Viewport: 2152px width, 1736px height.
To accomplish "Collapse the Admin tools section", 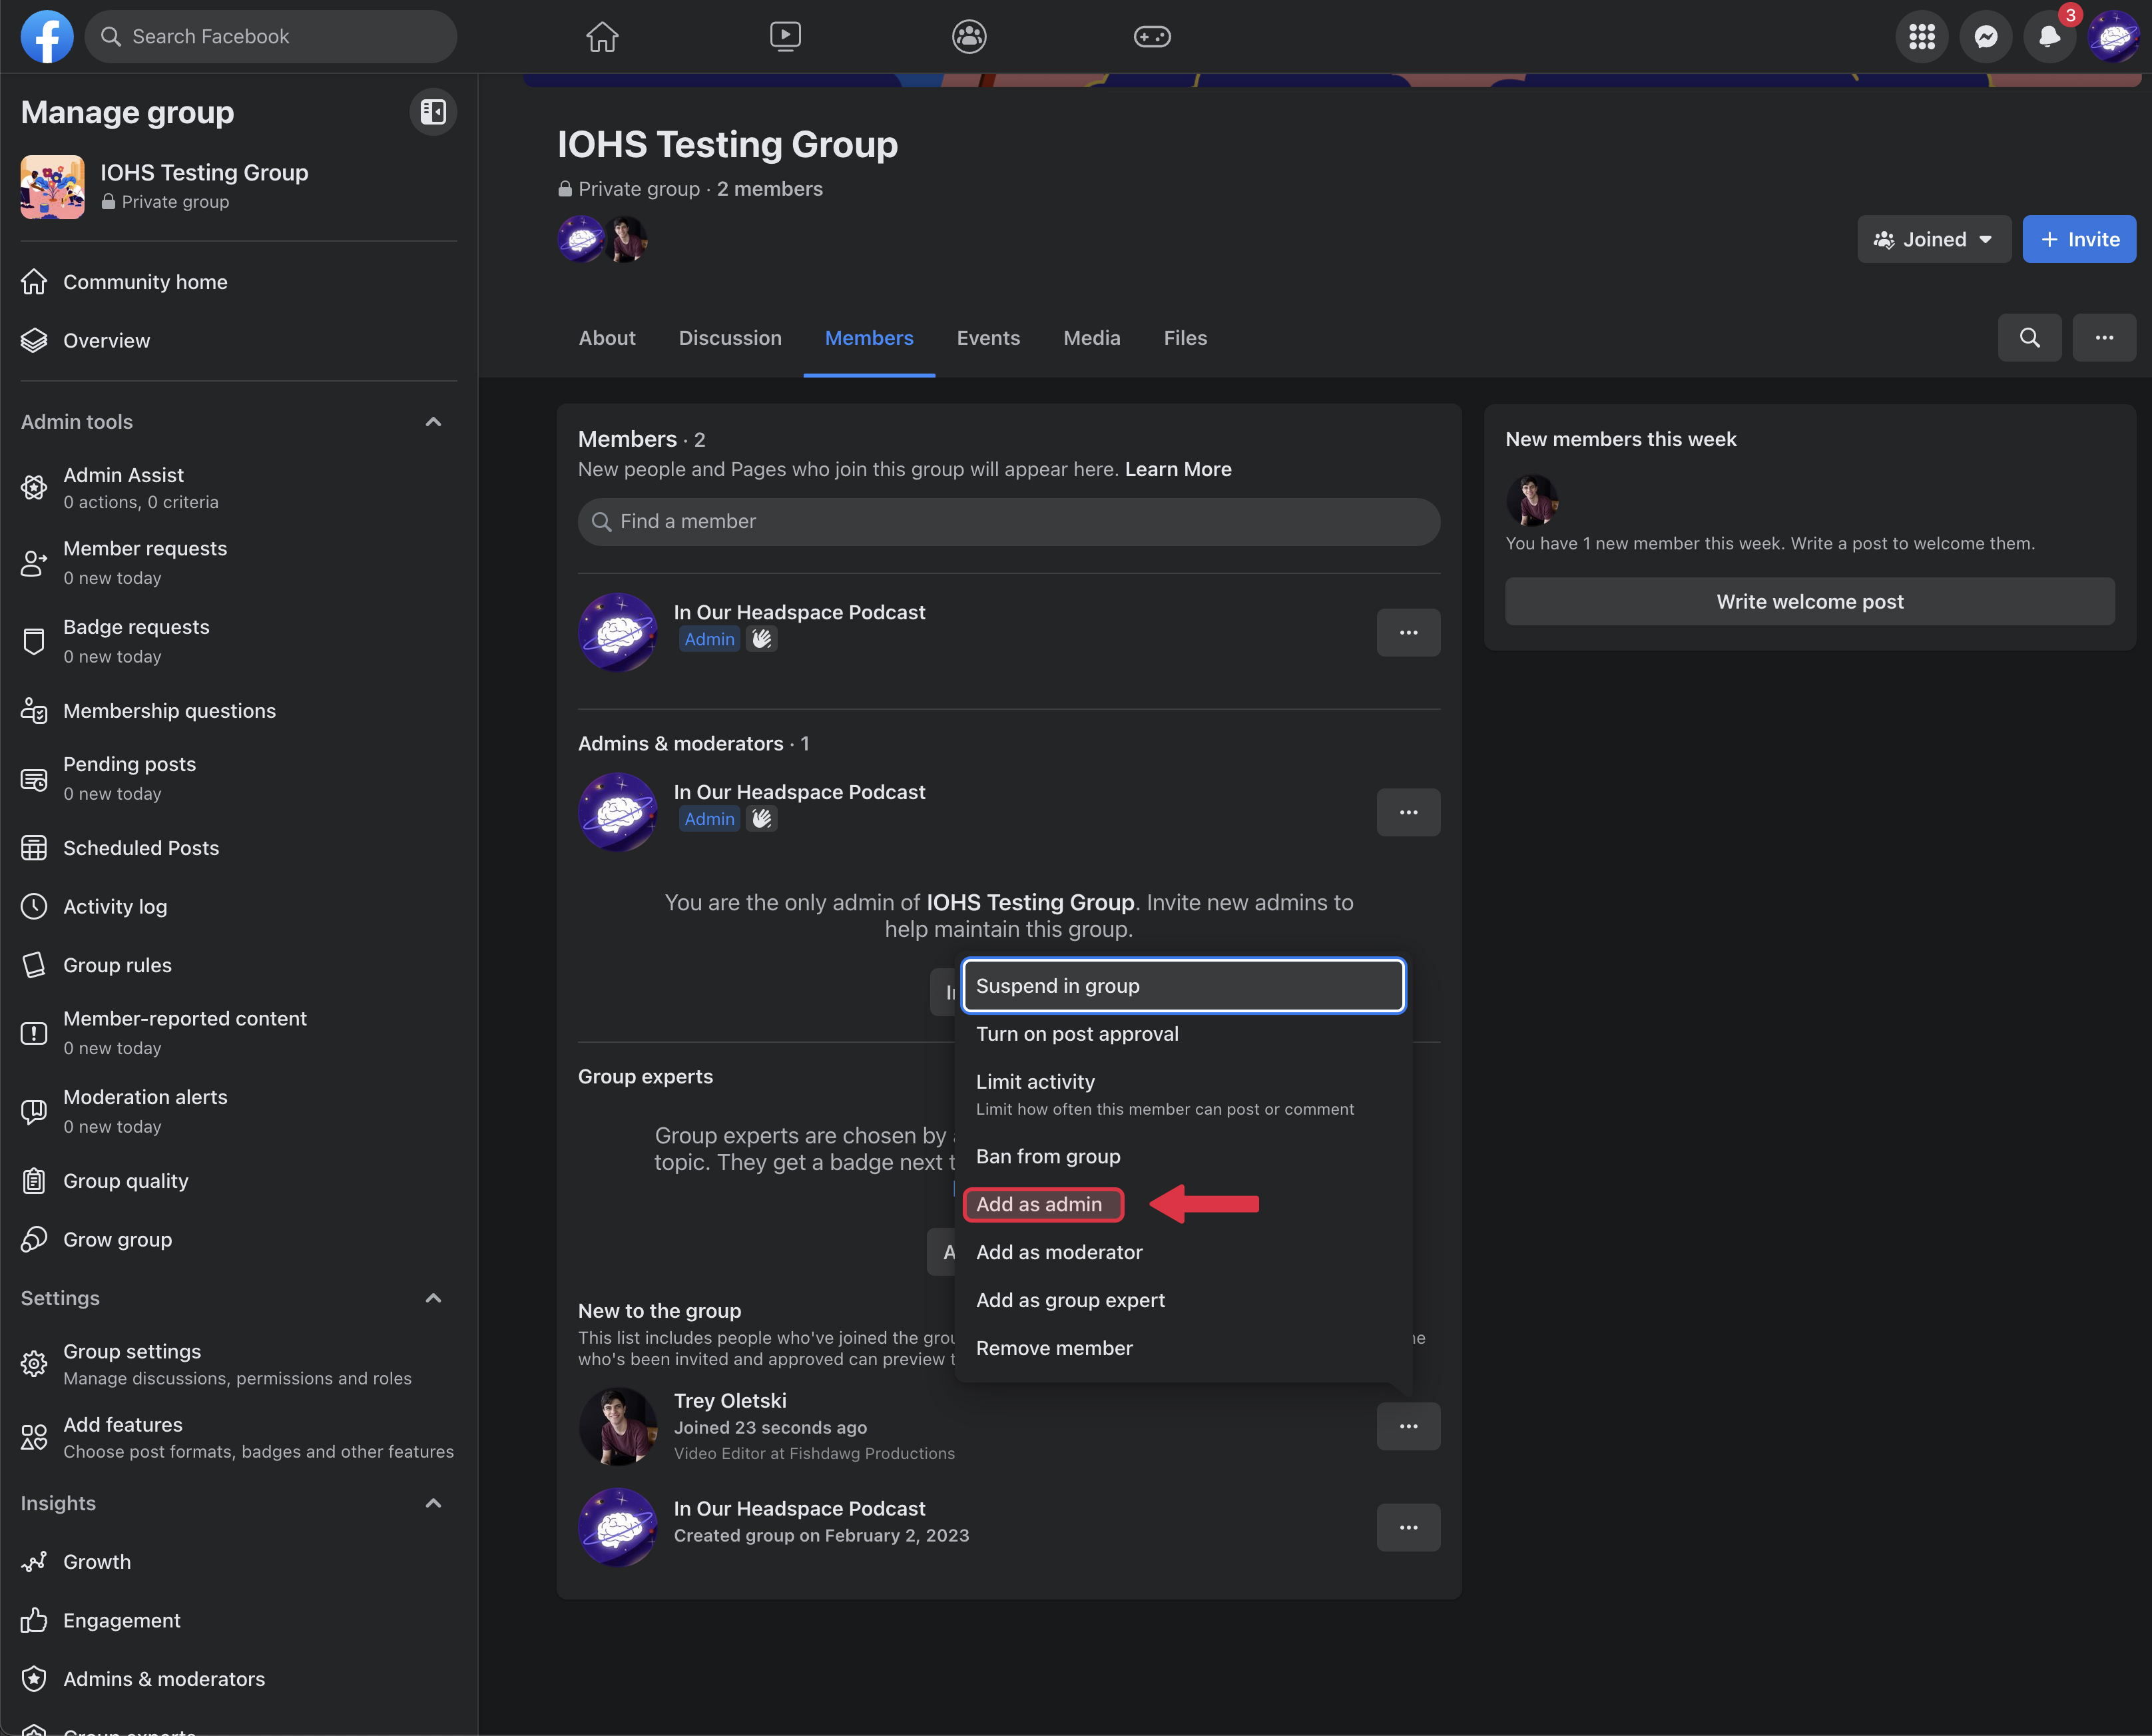I will click(433, 422).
